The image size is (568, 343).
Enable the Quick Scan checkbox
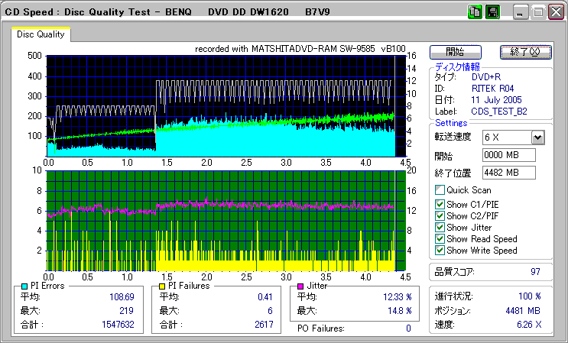(x=440, y=190)
